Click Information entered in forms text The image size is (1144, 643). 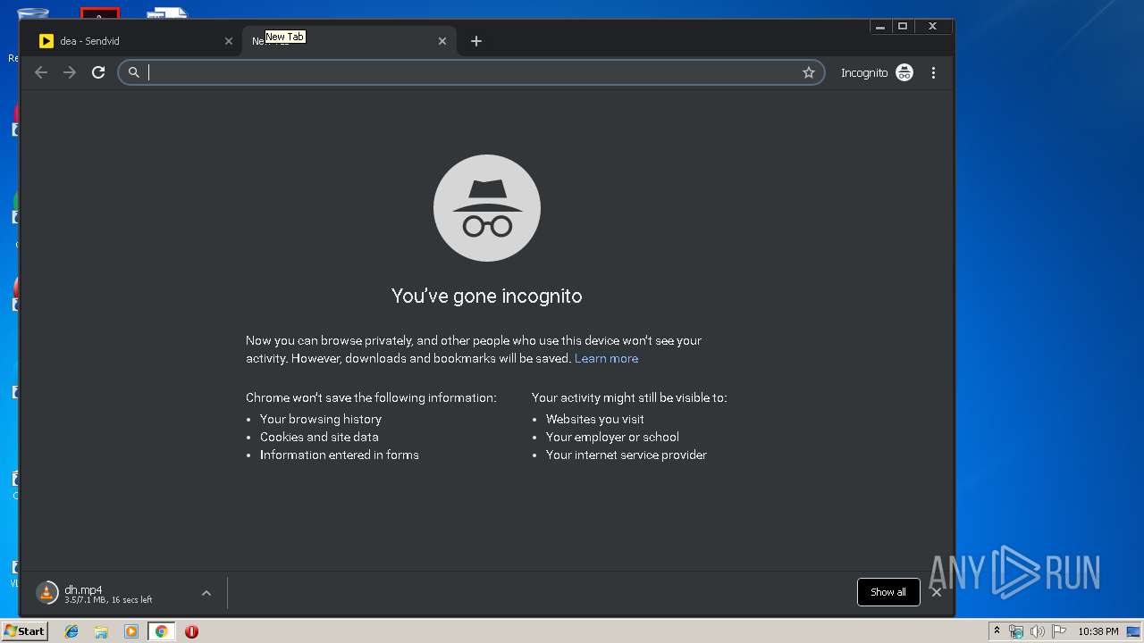(x=340, y=455)
